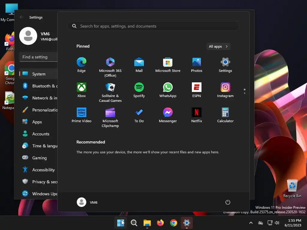The image size is (307, 230).
Task: Launch Spotify from Start menu
Action: (x=139, y=90)
